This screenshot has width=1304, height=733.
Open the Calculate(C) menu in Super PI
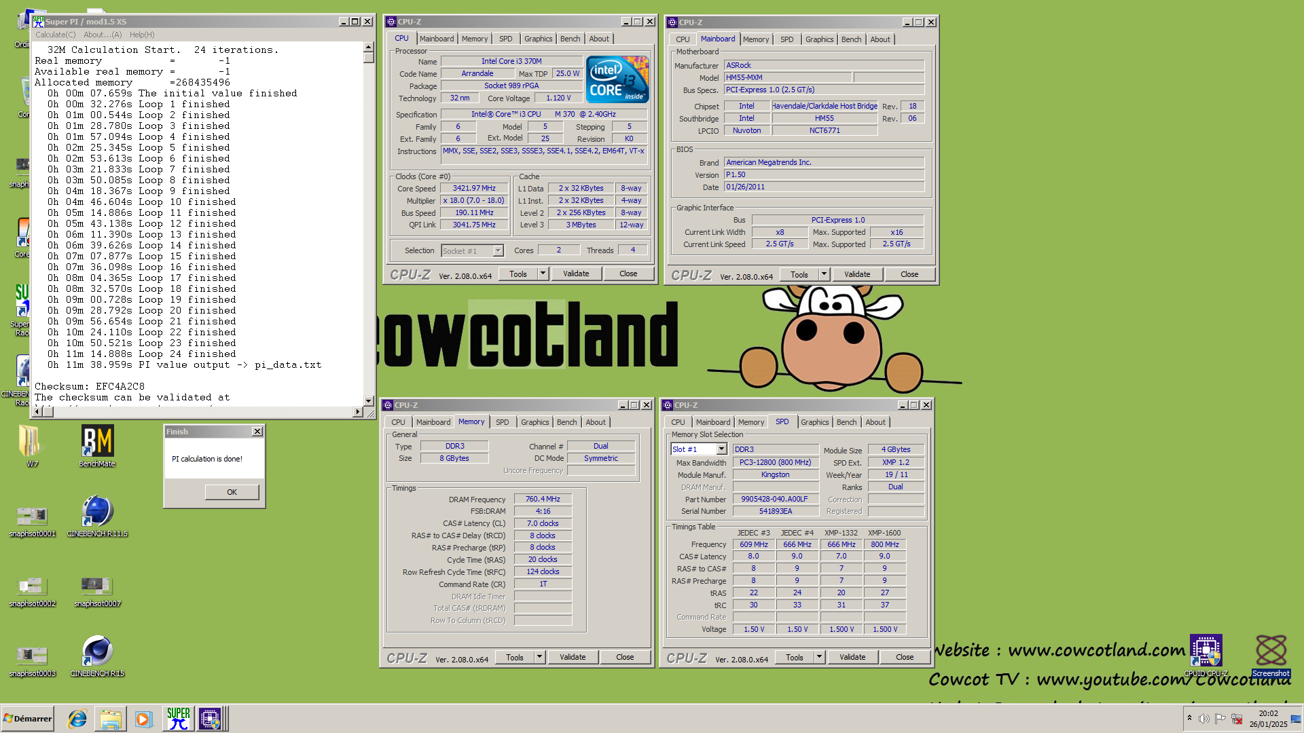tap(56, 35)
